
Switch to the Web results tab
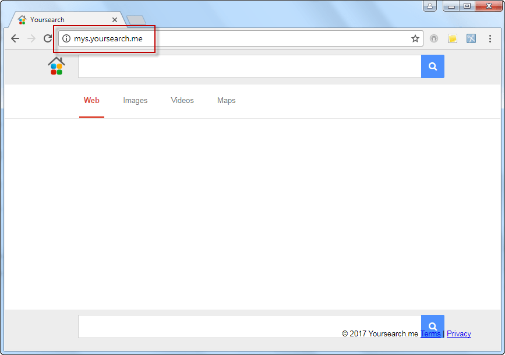click(91, 101)
